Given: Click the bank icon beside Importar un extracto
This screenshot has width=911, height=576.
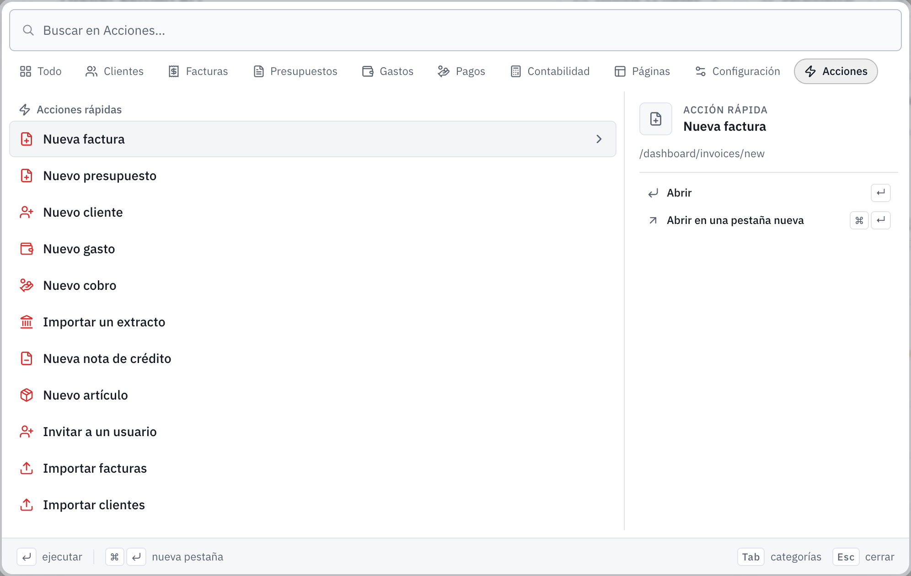Looking at the screenshot, I should [x=27, y=322].
